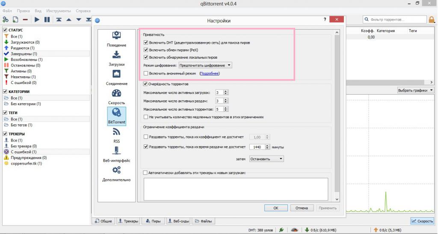Click the help question mark in Настройки dialog
This screenshot has width=438, height=234.
[325, 20]
